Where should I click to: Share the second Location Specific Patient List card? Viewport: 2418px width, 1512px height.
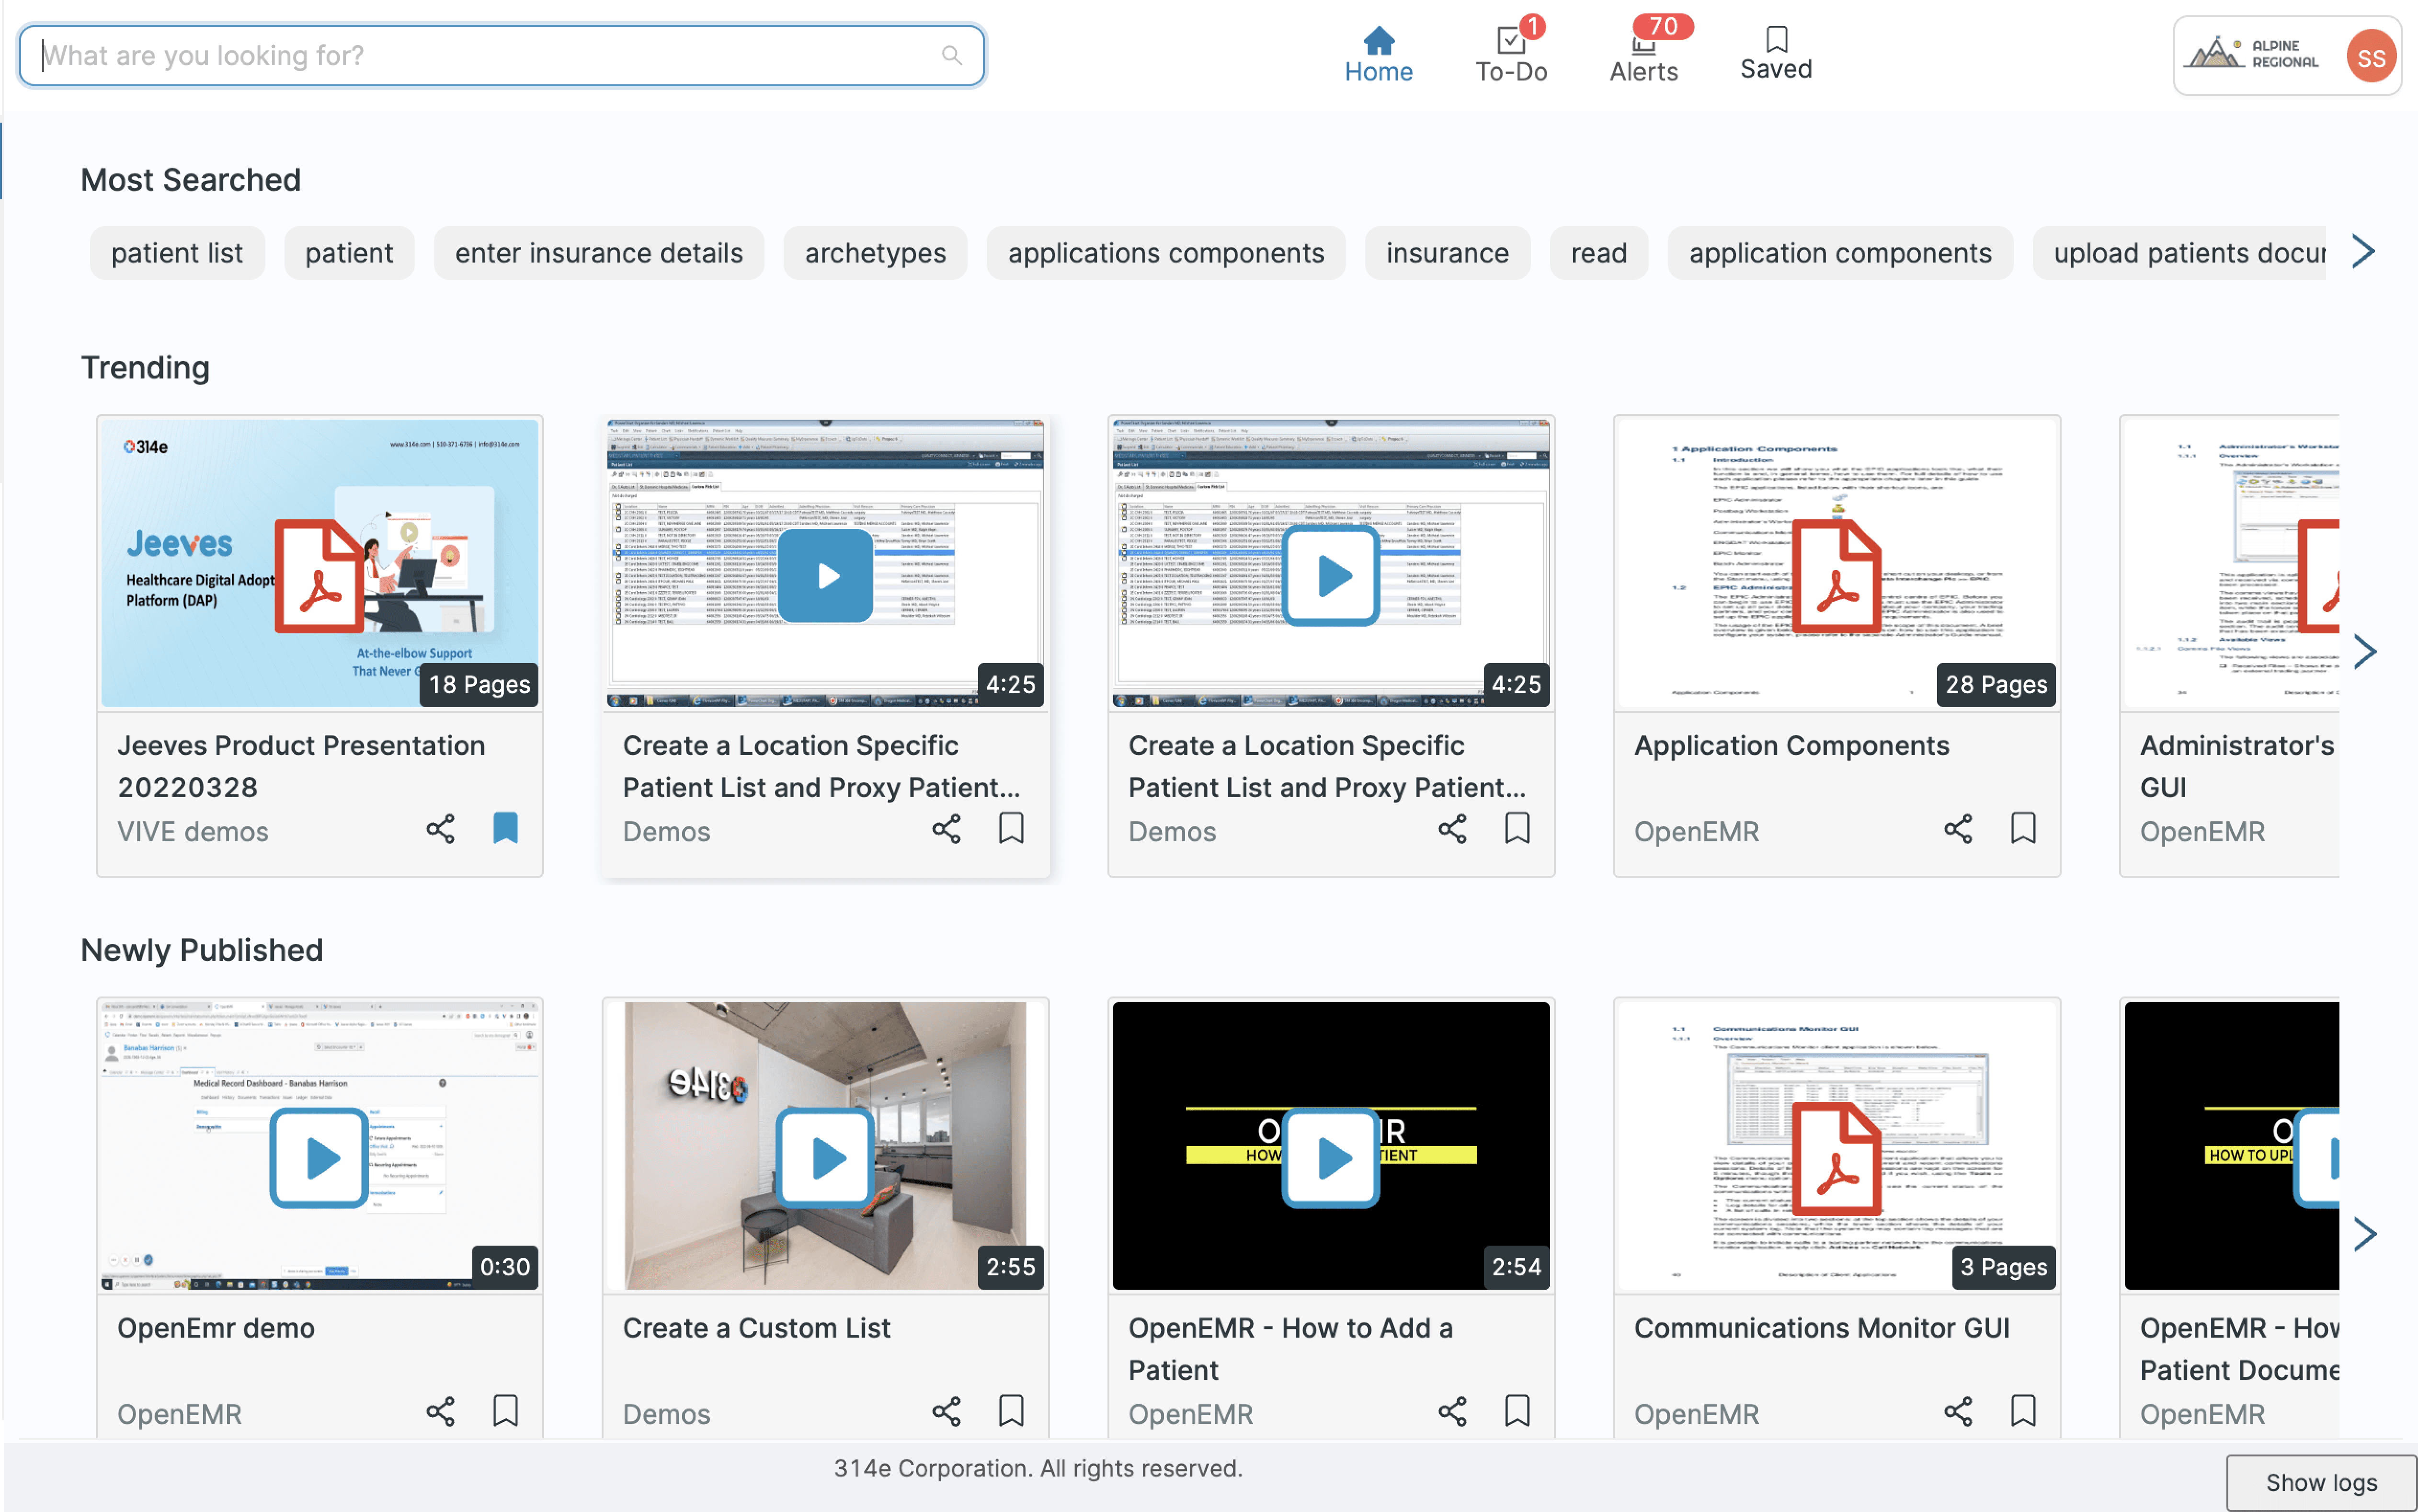(x=1452, y=829)
